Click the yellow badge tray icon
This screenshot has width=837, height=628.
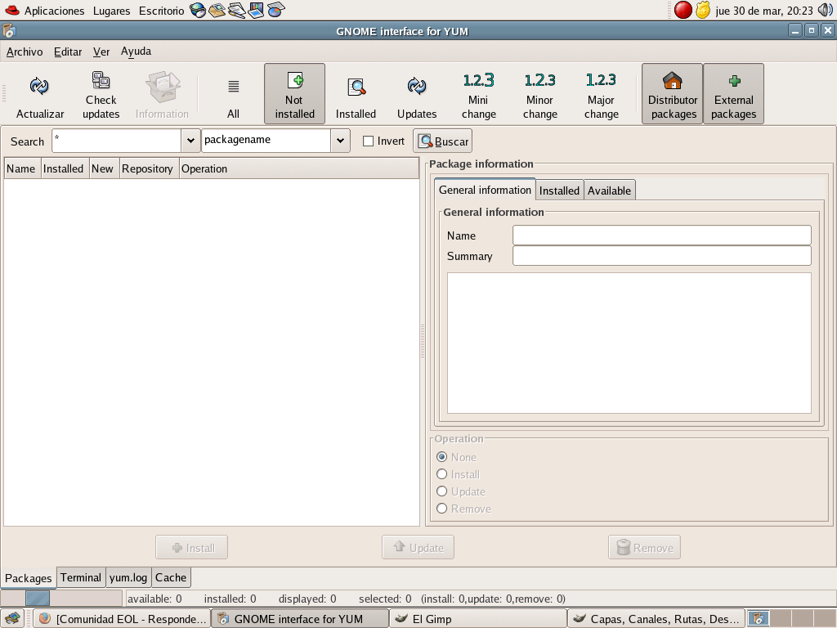(x=703, y=10)
